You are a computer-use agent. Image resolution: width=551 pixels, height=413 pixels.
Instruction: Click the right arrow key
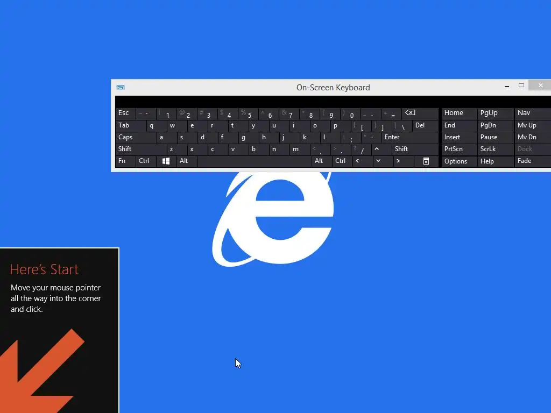(402, 161)
